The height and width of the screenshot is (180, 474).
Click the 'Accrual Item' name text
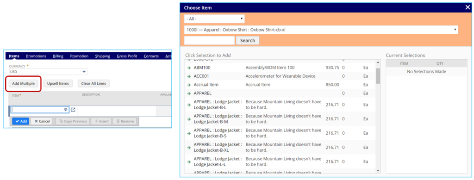206,85
